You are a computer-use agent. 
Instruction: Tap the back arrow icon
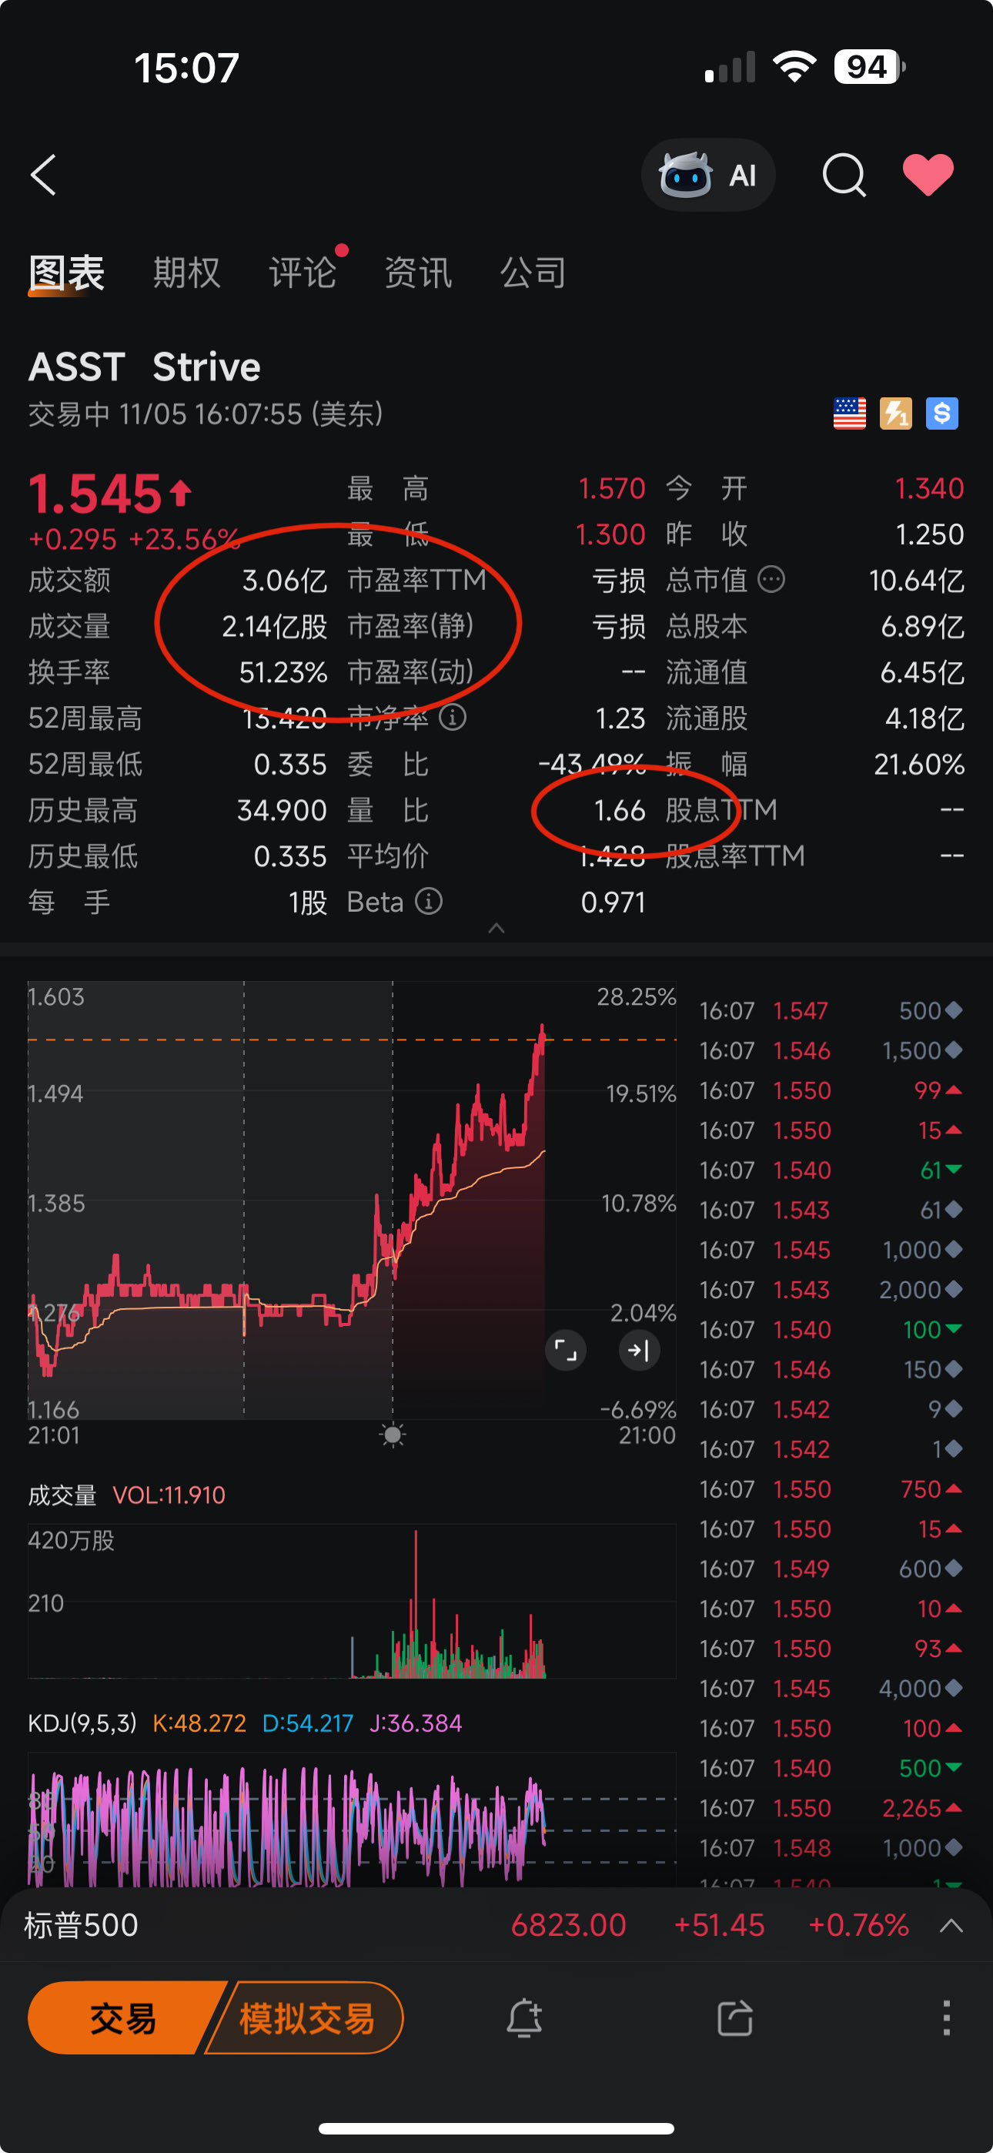43,175
